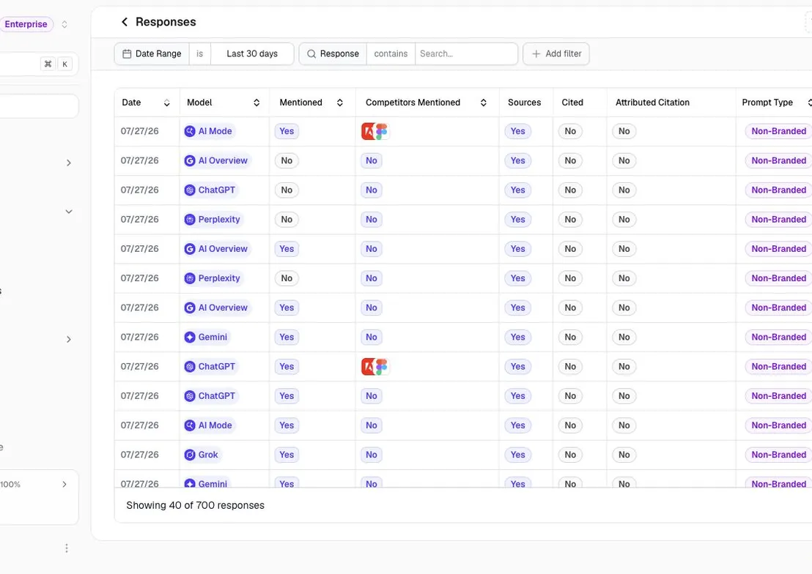Click the Cited column header

pos(572,102)
